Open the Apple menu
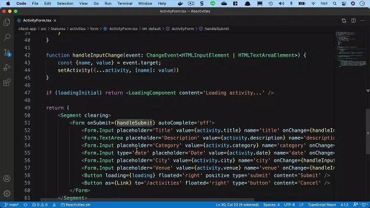Viewport: 370px width, 208px height. [x=8, y=3]
